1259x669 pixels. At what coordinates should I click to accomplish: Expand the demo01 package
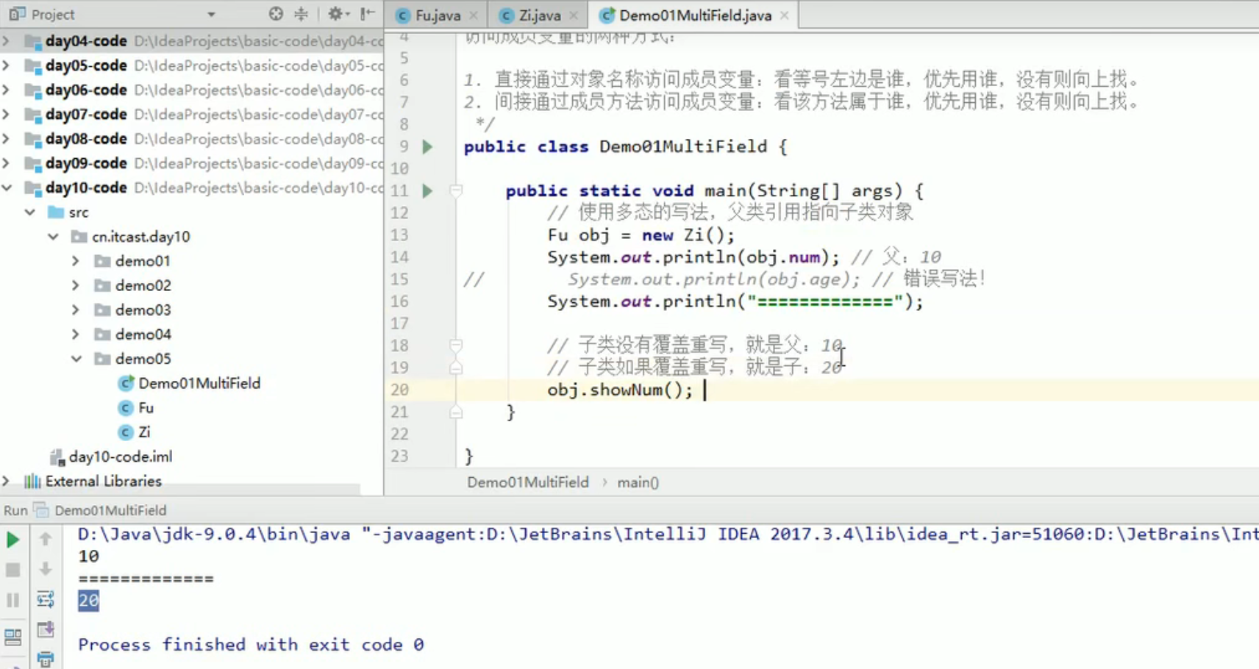pyautogui.click(x=76, y=261)
